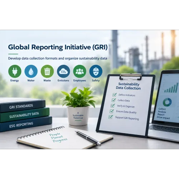Click "A Sustainable Tomorrow" on plant pot
This screenshot has width=179, height=179.
78,115
